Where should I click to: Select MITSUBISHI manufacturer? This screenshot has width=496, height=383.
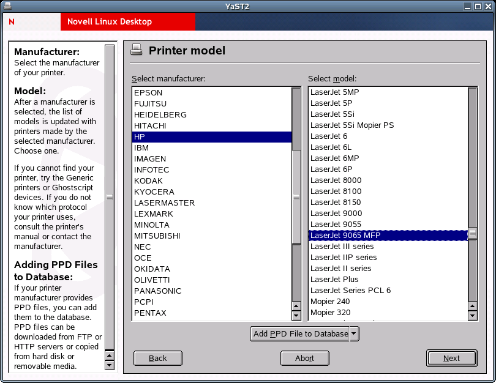click(x=212, y=236)
